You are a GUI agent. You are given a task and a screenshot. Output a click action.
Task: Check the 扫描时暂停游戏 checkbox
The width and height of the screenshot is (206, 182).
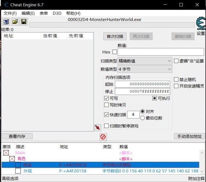[106, 126]
